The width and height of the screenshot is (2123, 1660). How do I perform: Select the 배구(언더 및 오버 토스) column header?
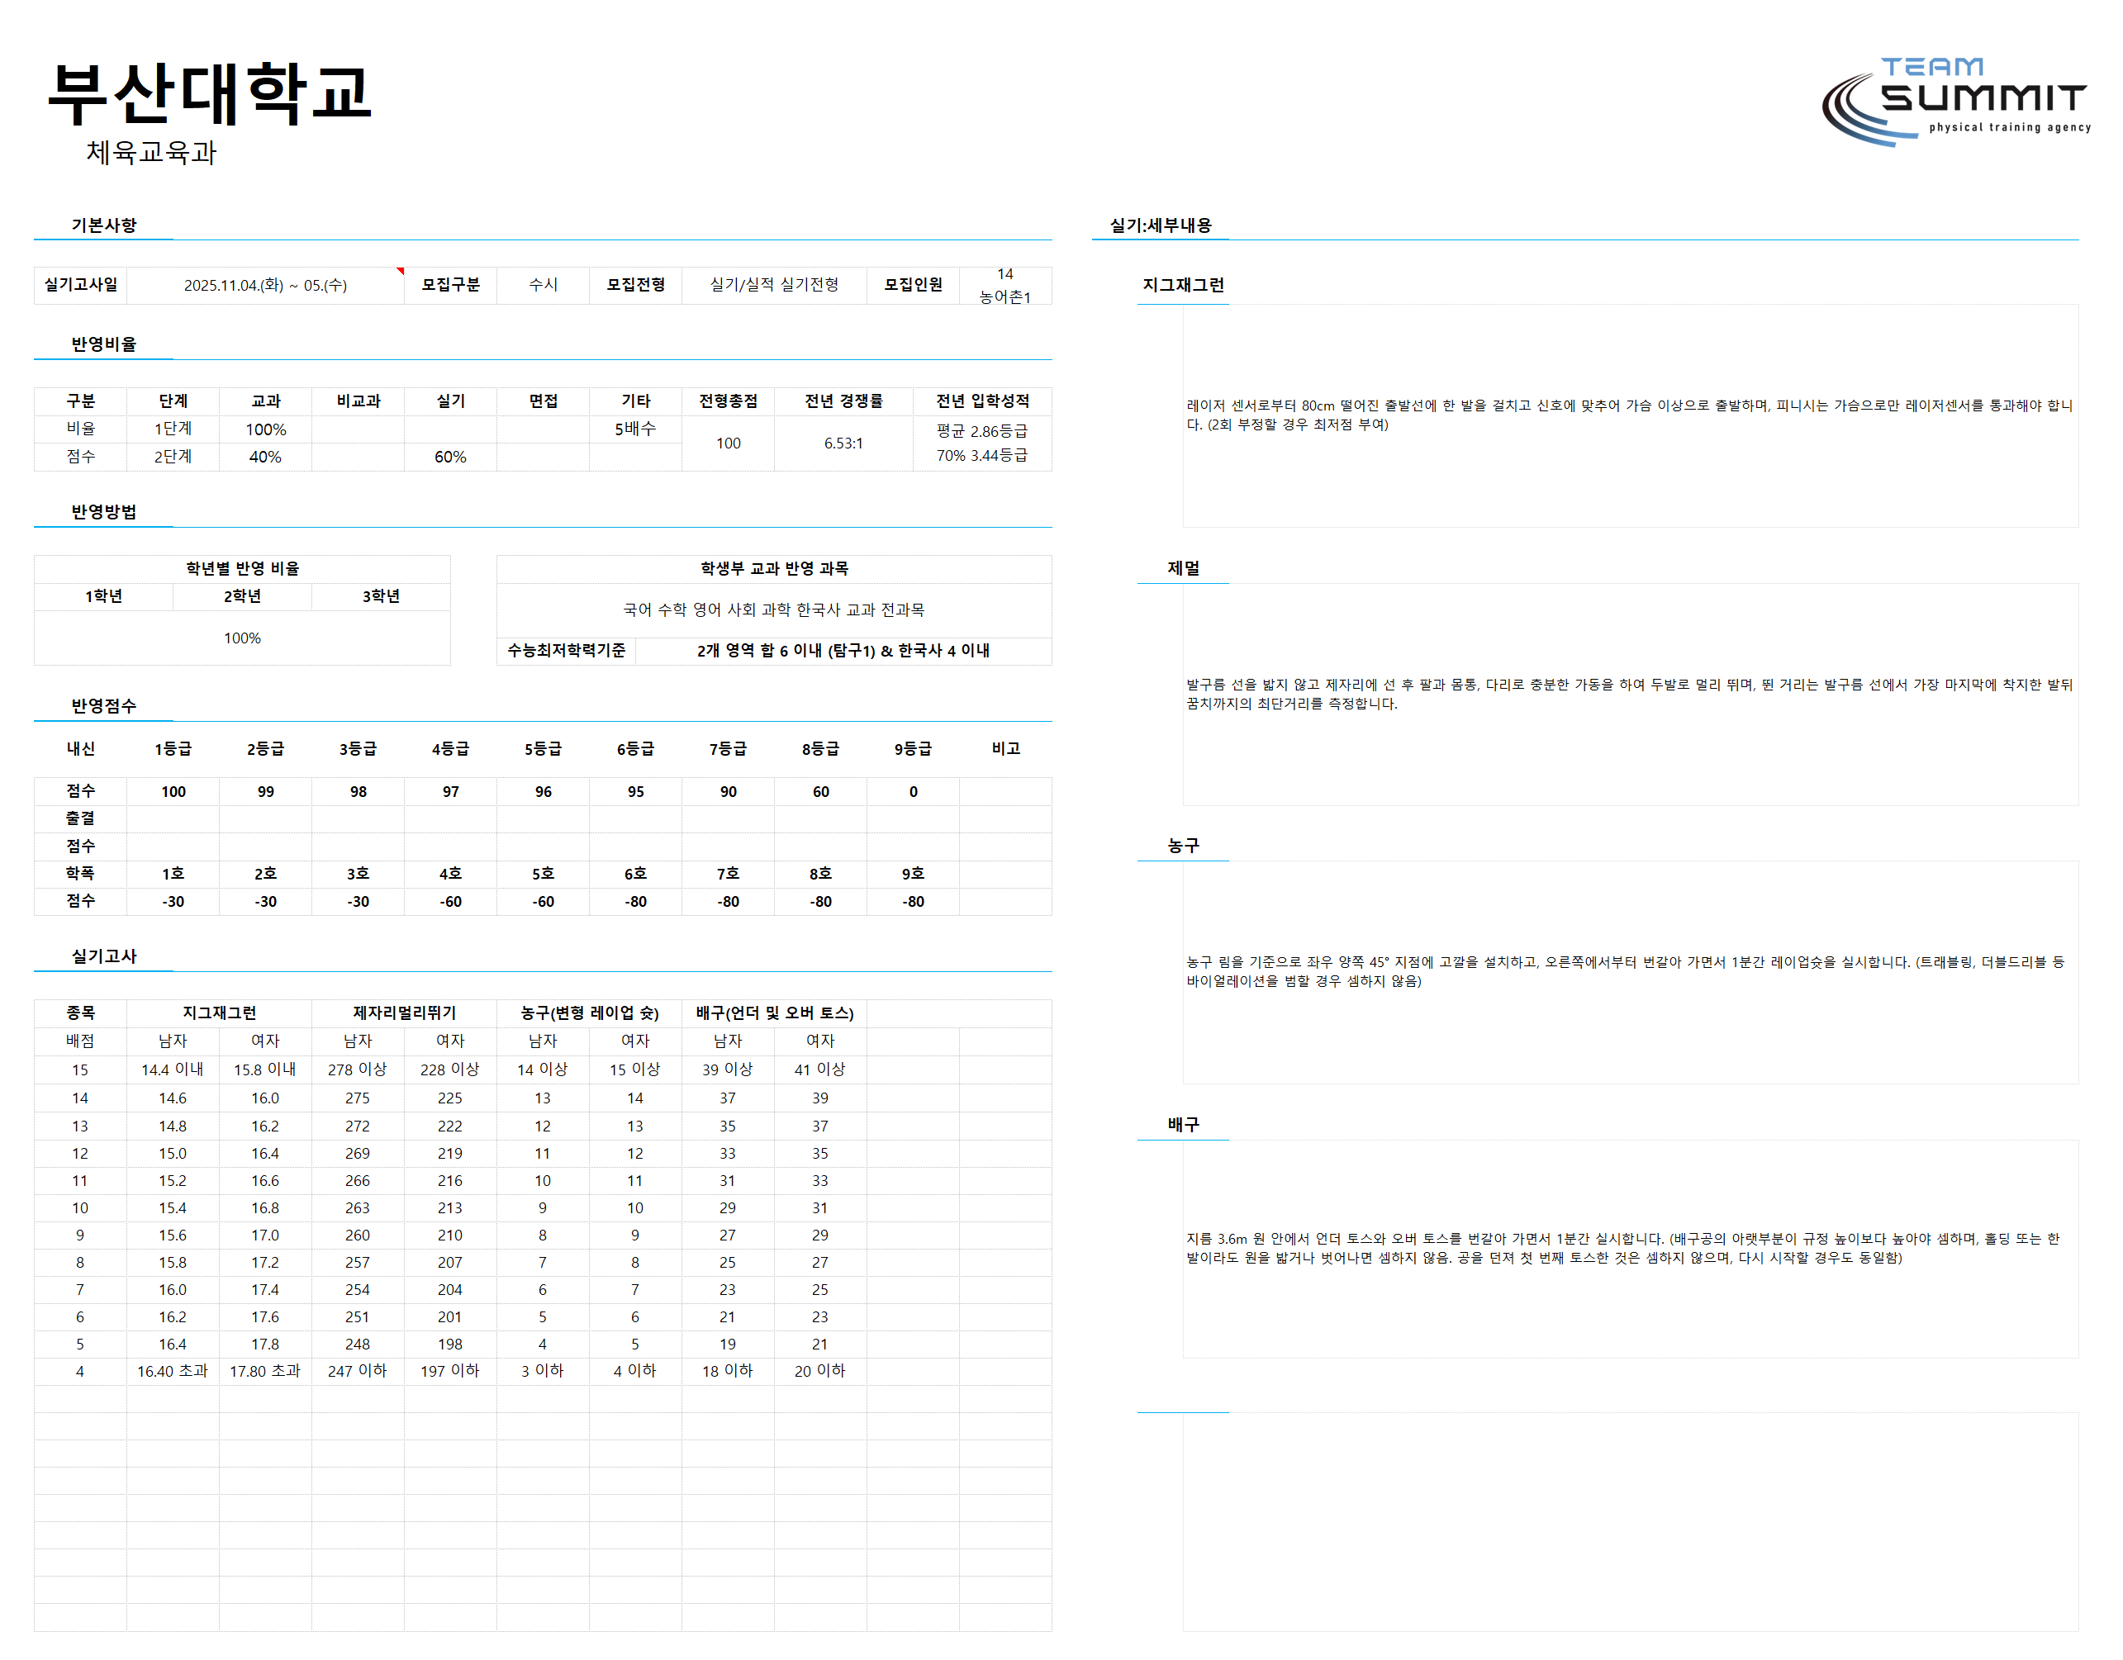click(x=775, y=1013)
